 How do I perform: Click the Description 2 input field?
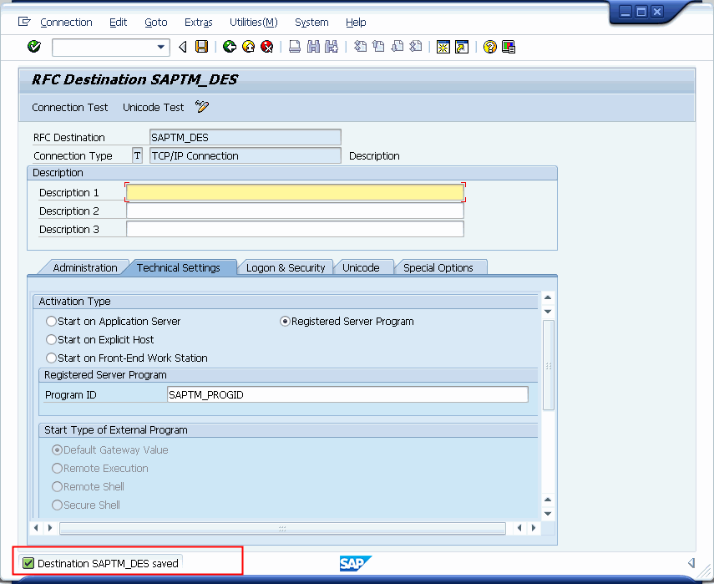coord(295,211)
